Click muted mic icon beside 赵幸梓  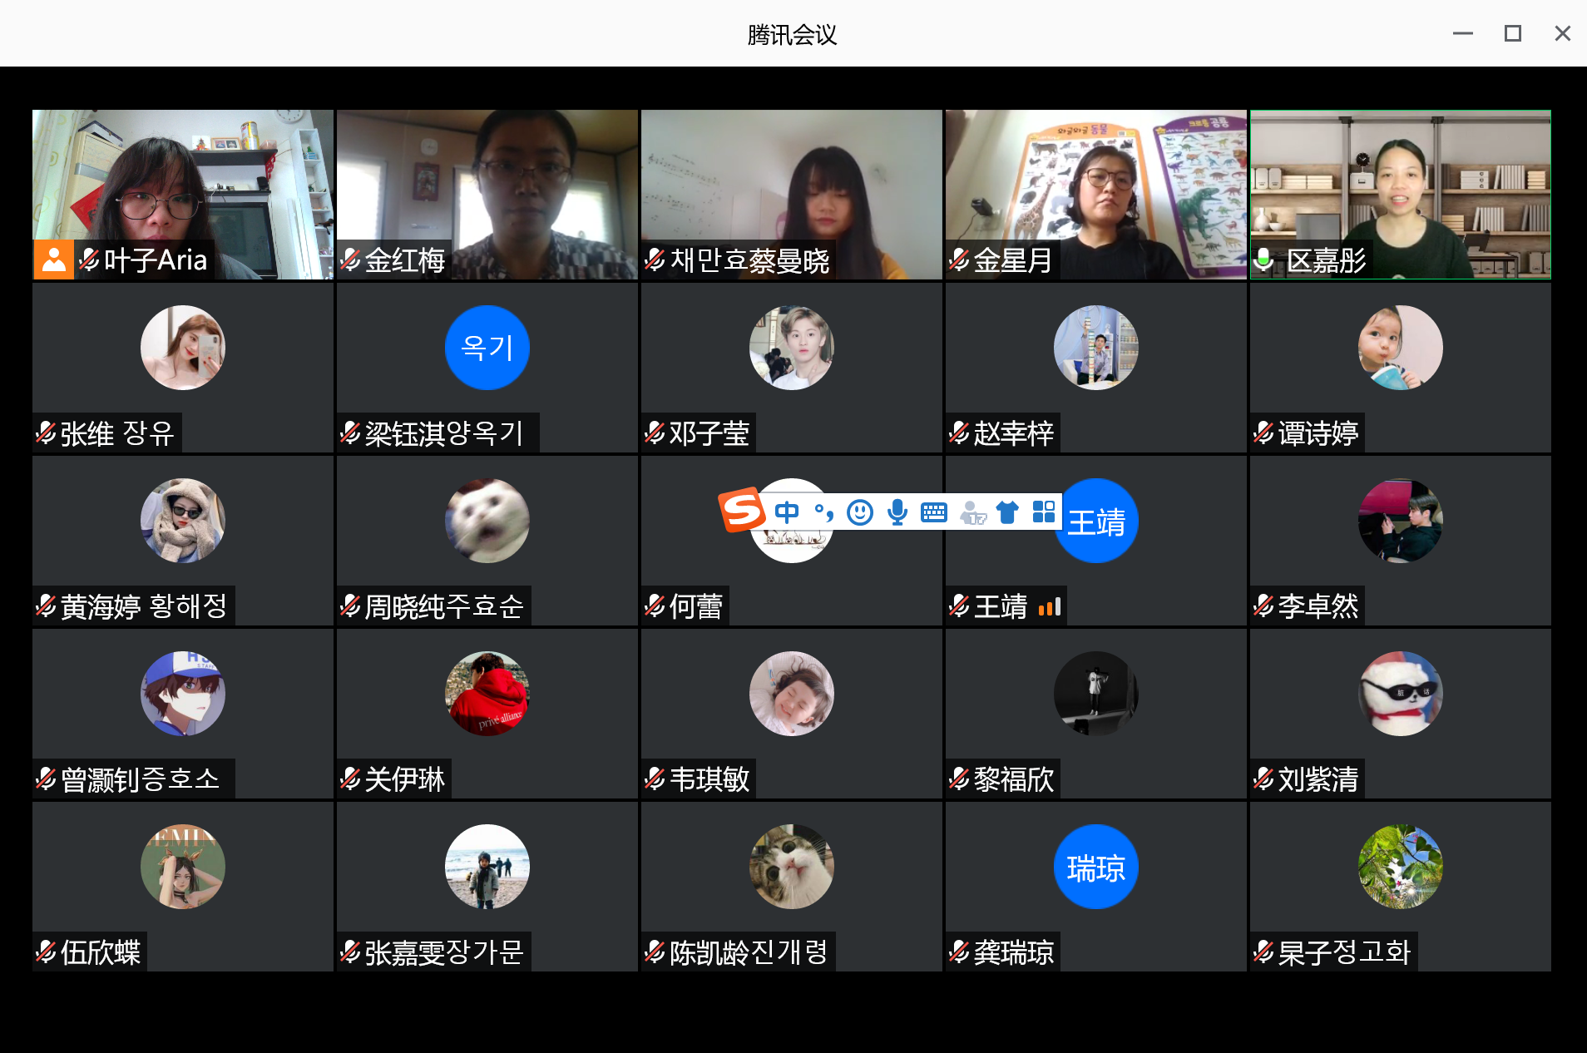959,433
